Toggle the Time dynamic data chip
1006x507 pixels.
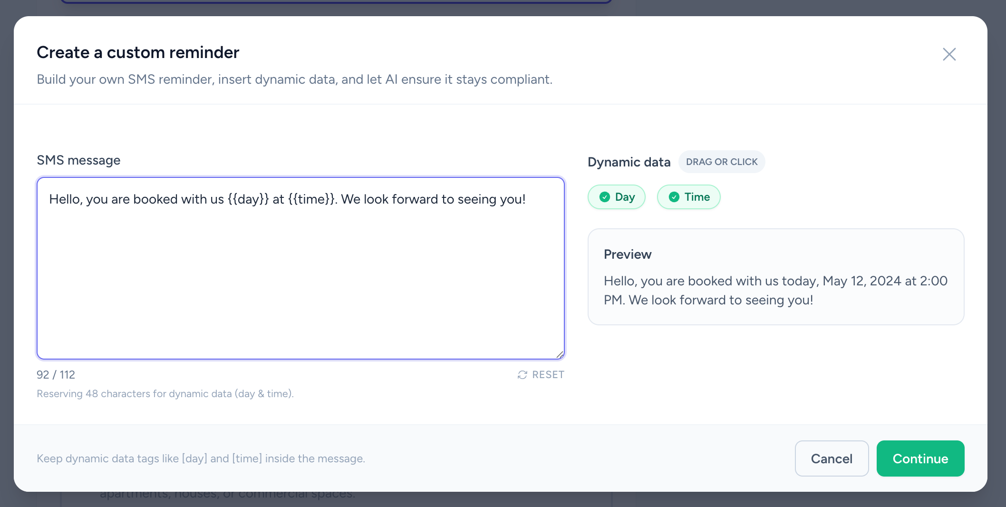tap(688, 196)
